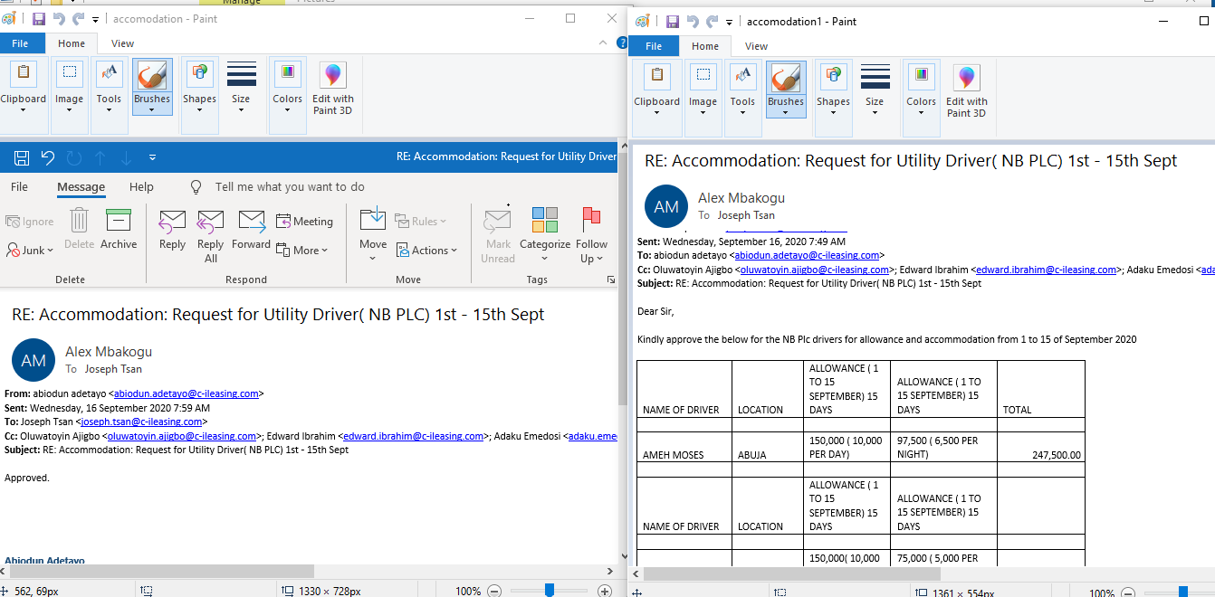Click joseph.tsan email link in left image

click(140, 422)
